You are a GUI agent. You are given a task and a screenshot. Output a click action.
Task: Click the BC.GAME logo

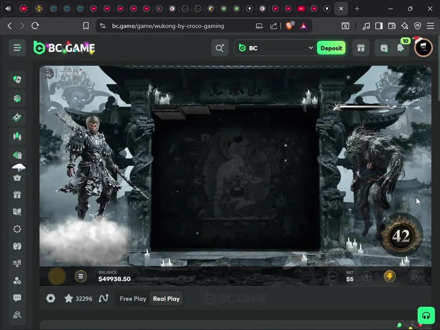coord(64,48)
